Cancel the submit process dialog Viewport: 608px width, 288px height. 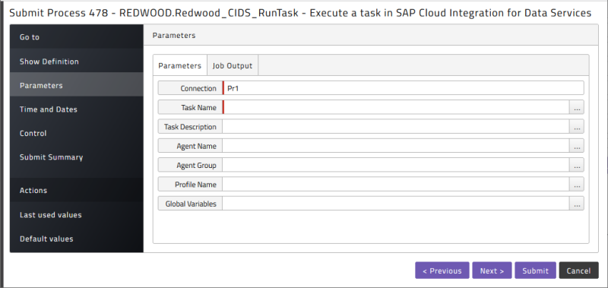click(578, 271)
